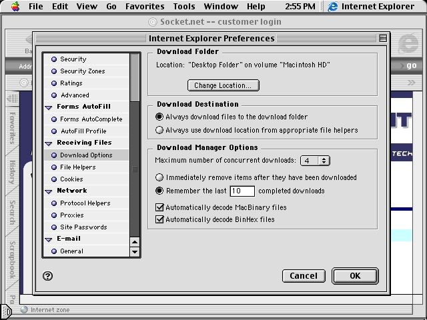Open the Help menu
The width and height of the screenshot is (427, 320).
coord(256,6)
